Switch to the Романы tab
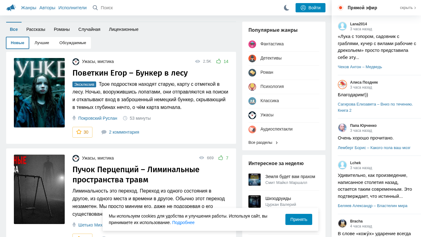 pyautogui.click(x=62, y=29)
